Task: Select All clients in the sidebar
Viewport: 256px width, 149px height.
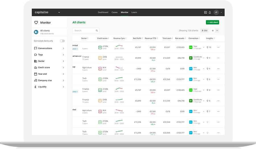Action: 49,32
